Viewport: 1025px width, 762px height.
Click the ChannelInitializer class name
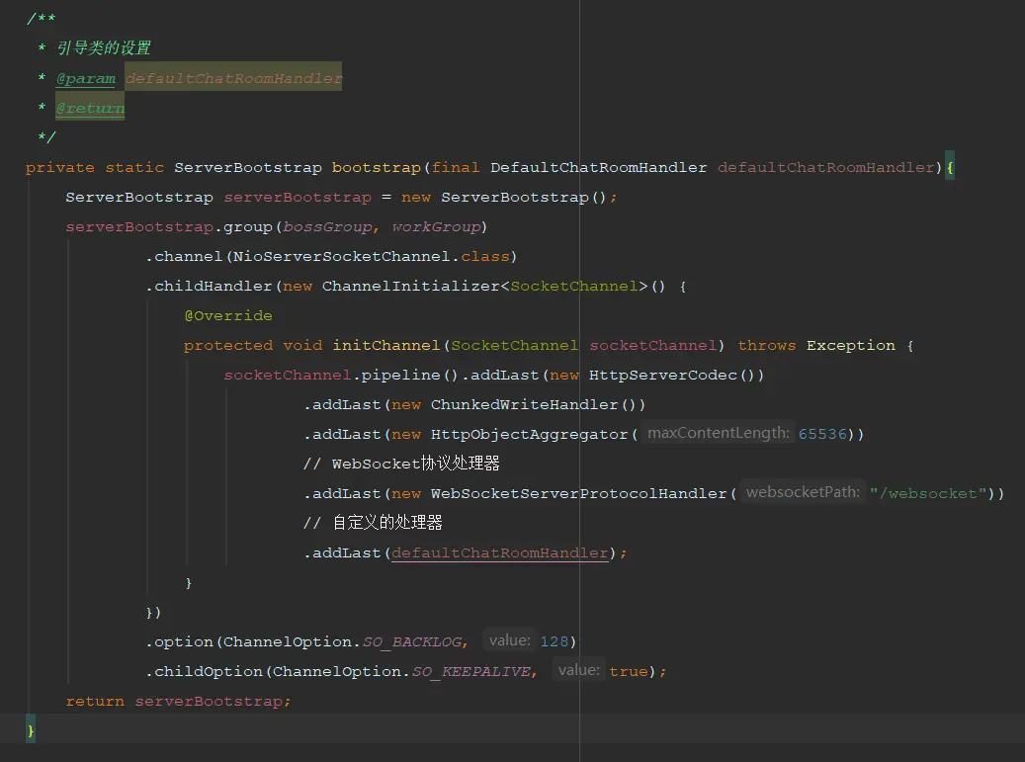pos(410,287)
